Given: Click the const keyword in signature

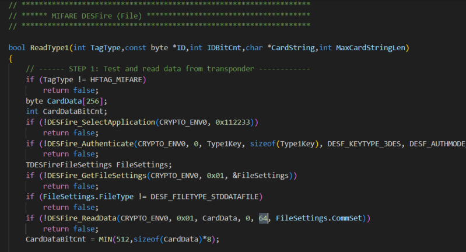Looking at the screenshot, I should tap(135, 48).
